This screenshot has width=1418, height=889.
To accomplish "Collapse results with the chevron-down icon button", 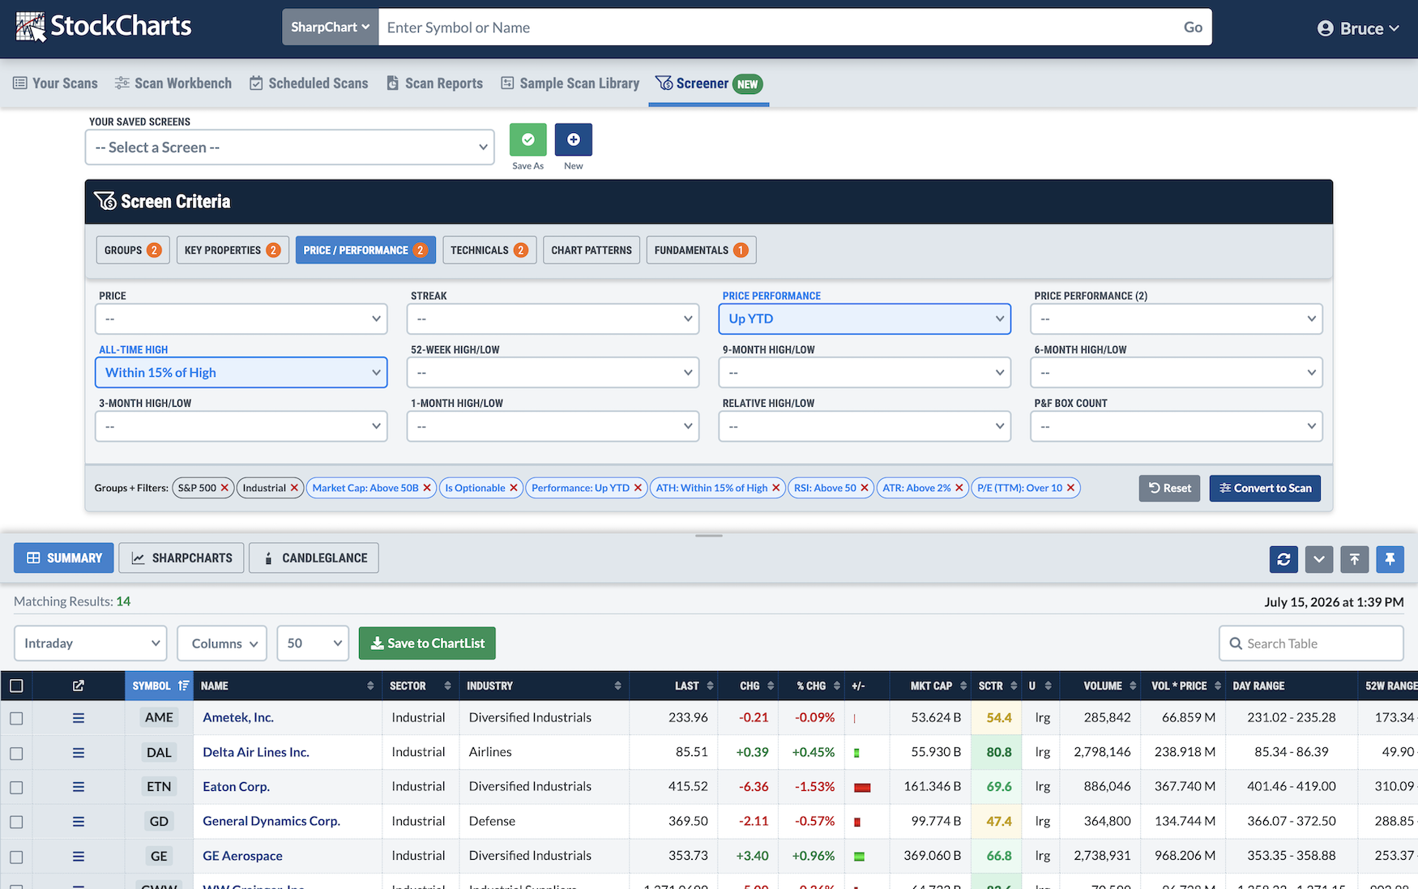I will click(1319, 559).
